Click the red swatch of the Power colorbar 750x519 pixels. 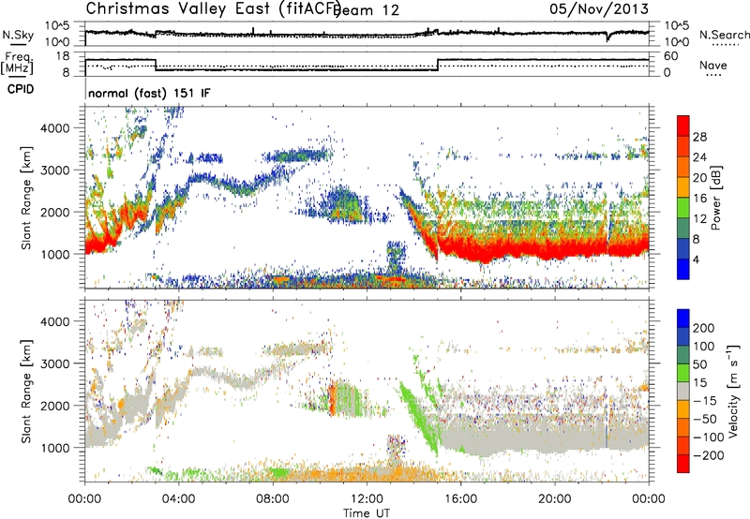683,126
